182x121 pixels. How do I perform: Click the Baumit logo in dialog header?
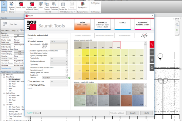(x=32, y=25)
